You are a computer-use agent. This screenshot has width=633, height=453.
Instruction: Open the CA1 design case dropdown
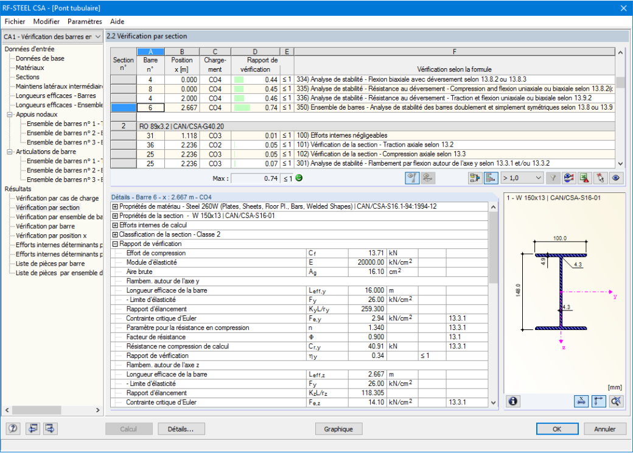coord(52,37)
